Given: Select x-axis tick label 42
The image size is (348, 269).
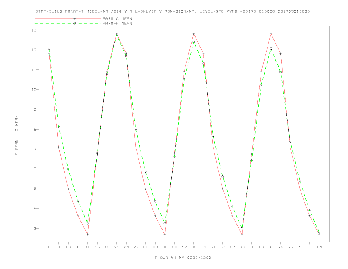Looking at the screenshot, I should coord(184,247).
